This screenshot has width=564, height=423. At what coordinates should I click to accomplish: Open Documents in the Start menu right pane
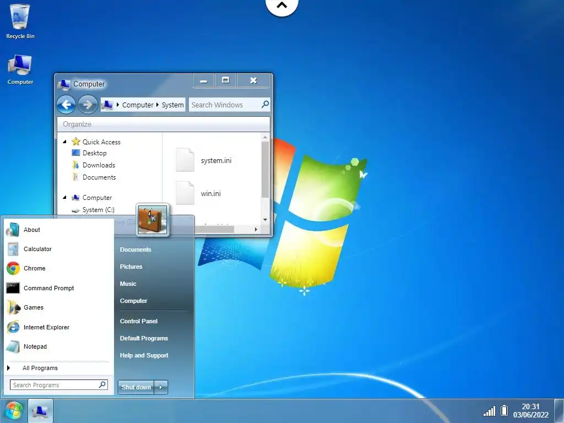135,250
